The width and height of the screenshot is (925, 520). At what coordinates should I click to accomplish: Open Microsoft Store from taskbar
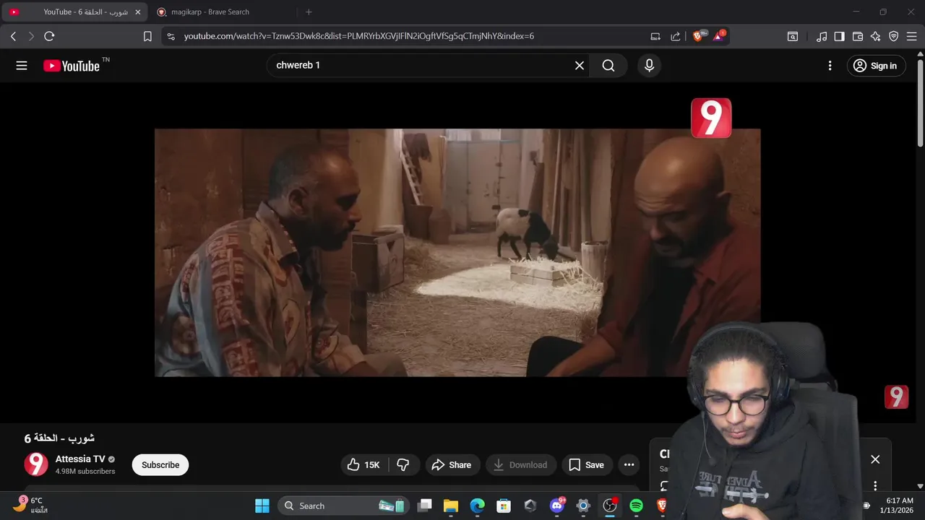coord(504,506)
